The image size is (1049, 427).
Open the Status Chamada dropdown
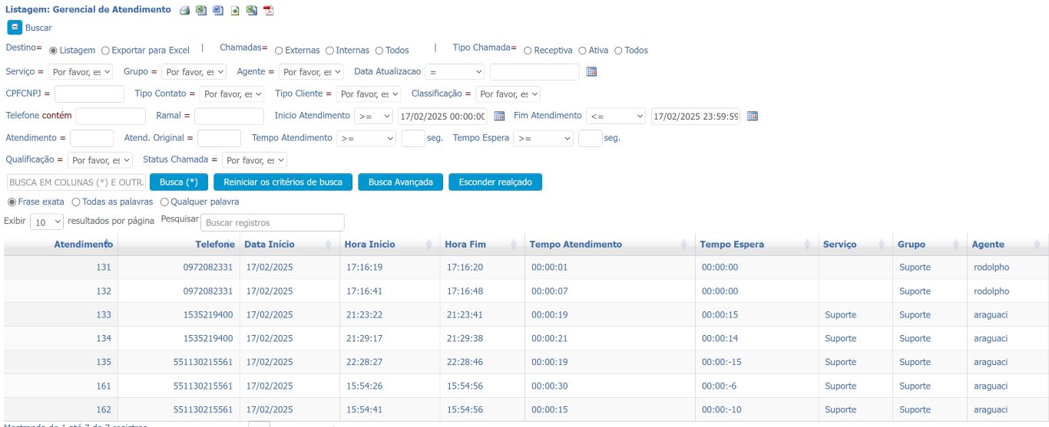254,161
